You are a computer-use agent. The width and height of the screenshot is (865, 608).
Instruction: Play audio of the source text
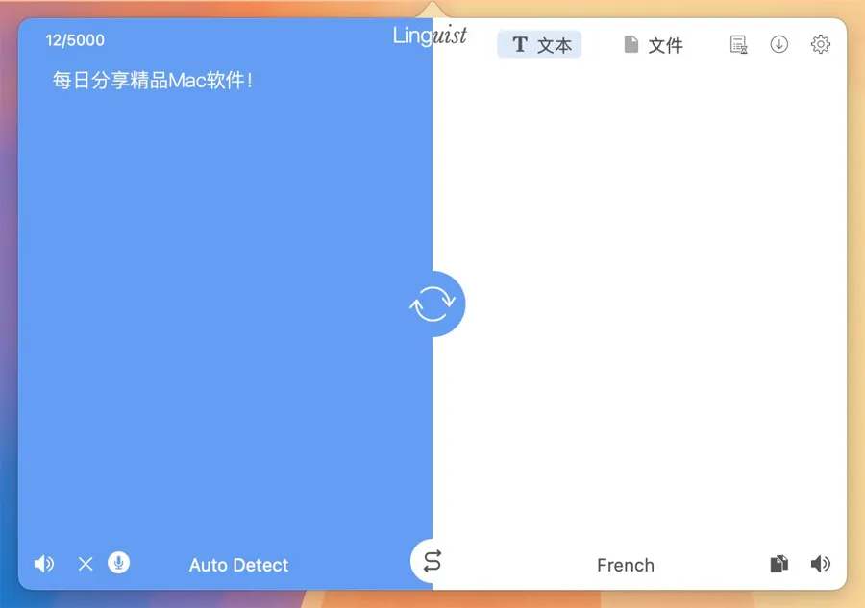[44, 564]
